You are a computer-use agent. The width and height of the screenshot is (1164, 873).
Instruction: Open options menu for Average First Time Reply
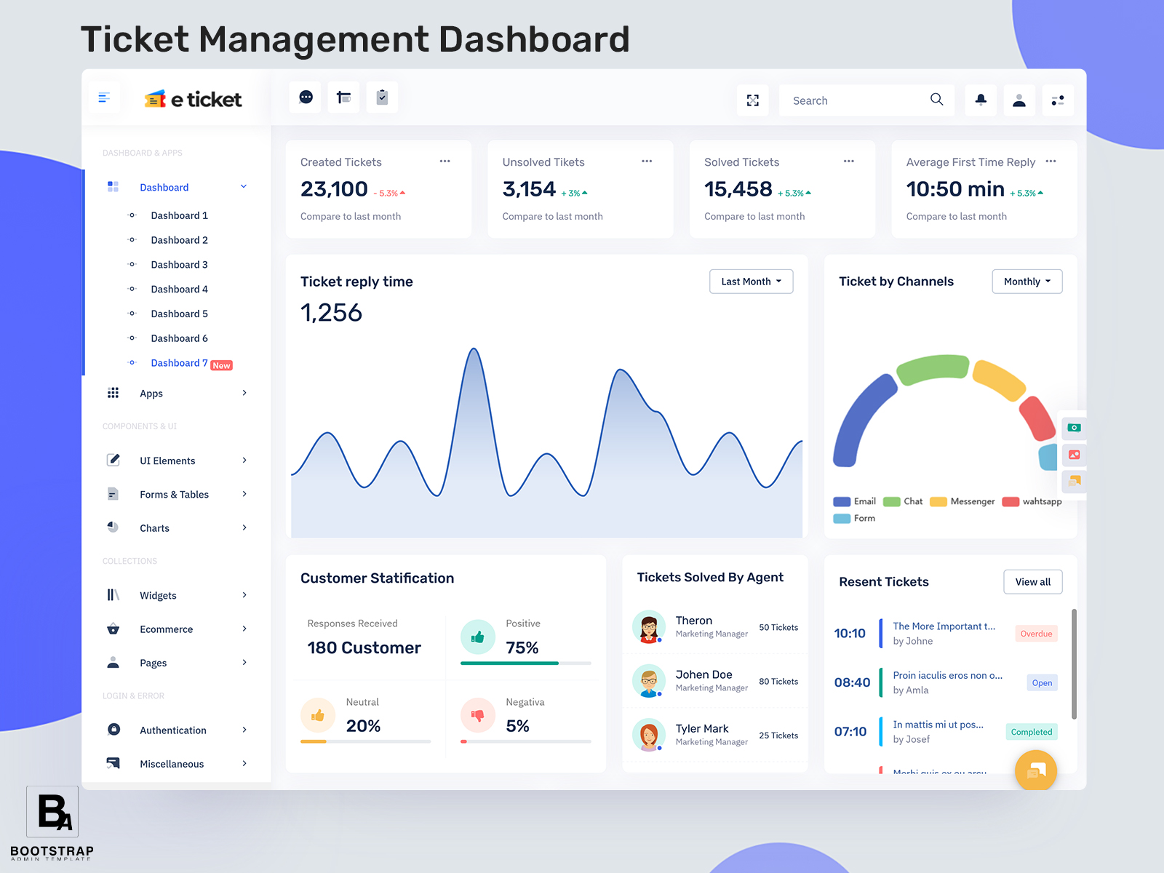[1051, 162]
